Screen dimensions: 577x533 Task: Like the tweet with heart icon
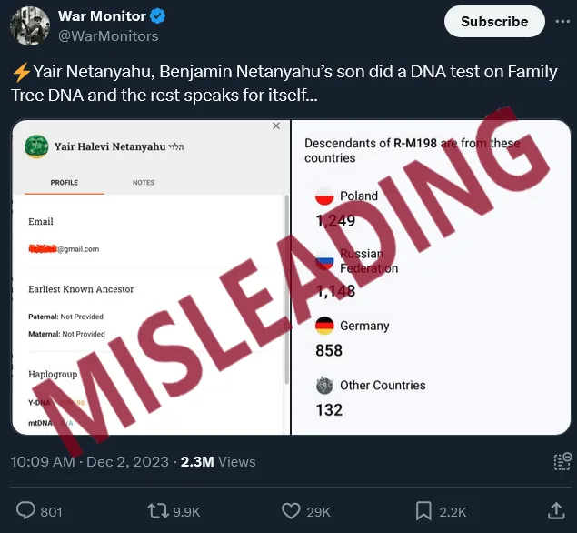click(291, 511)
